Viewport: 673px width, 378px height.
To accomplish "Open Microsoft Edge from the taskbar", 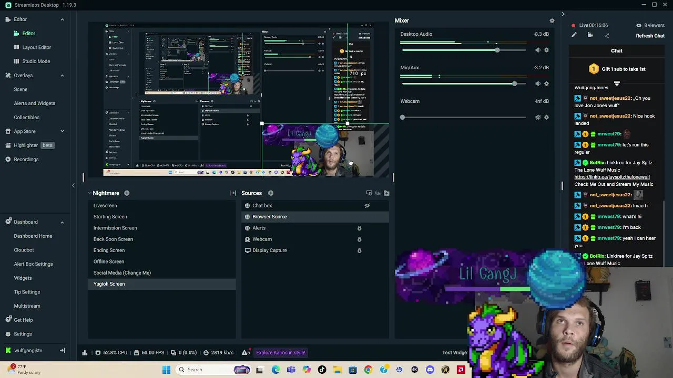I will coord(276,370).
